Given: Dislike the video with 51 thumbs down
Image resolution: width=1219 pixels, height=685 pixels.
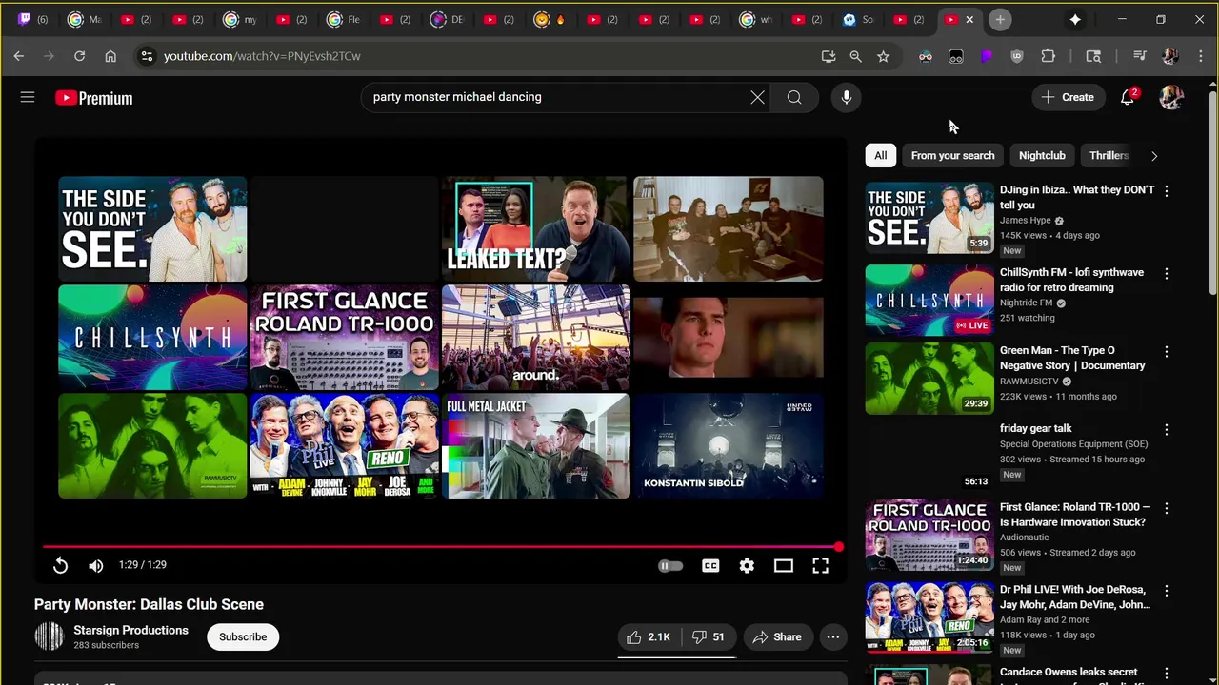Looking at the screenshot, I should click(709, 636).
